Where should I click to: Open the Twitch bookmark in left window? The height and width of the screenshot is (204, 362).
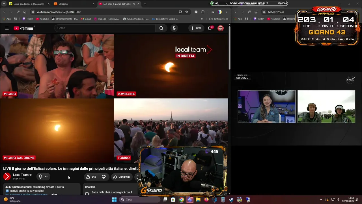click(x=28, y=19)
